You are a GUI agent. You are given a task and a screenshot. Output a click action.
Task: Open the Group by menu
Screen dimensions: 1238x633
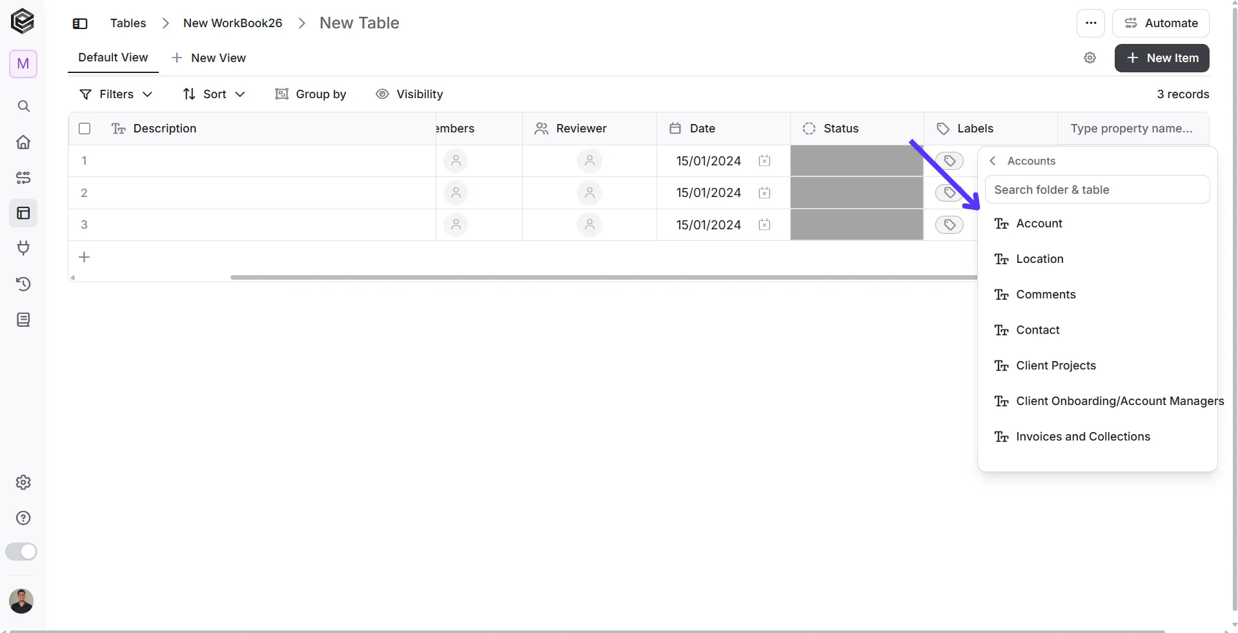(310, 94)
